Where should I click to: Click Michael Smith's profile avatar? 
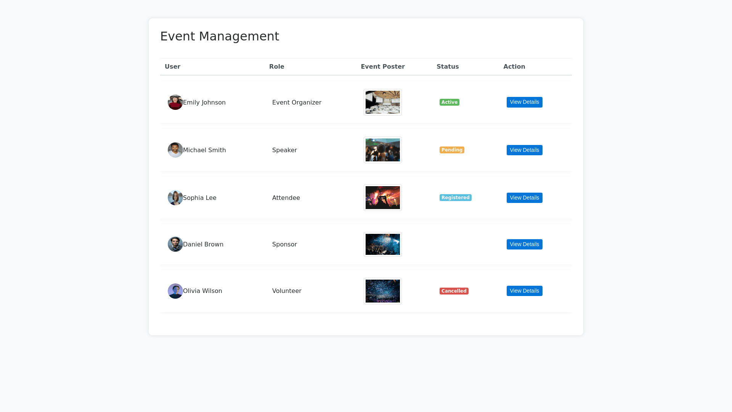point(175,150)
